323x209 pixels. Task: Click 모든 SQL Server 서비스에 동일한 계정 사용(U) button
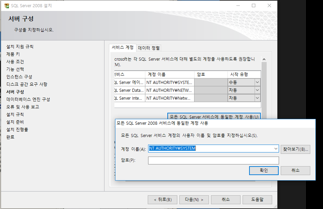pos(214,116)
